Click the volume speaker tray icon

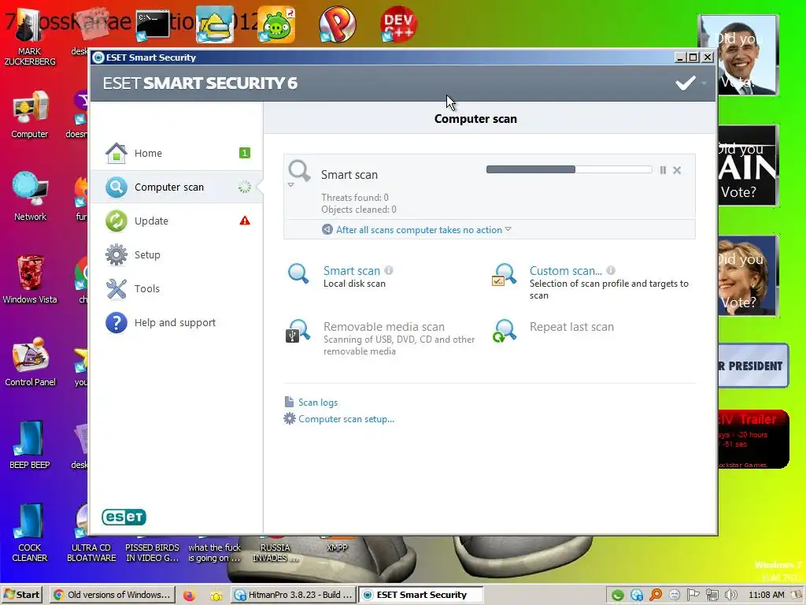[730, 596]
